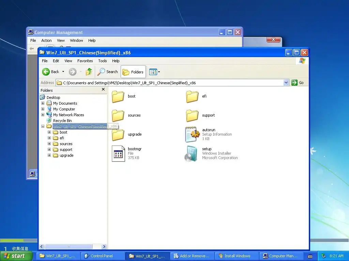Select My Documents icon in tree
The height and width of the screenshot is (261, 349).
pyautogui.click(x=49, y=103)
